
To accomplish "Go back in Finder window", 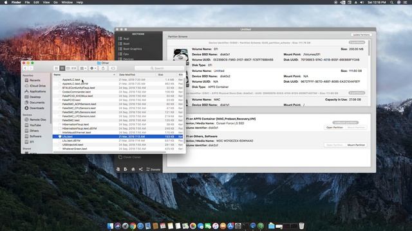I will (x=25, y=69).
